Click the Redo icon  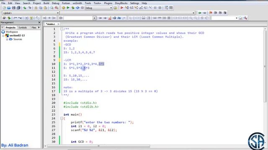30,8
